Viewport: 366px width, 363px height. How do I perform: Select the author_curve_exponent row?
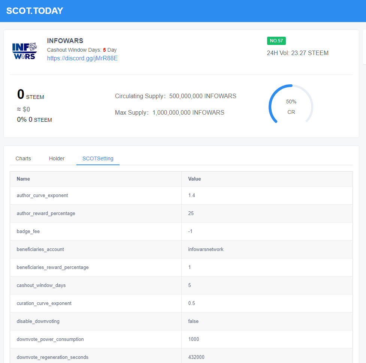tap(181, 196)
